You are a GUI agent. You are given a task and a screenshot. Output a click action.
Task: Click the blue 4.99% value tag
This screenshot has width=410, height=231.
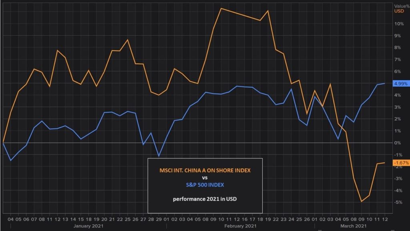[401, 83]
